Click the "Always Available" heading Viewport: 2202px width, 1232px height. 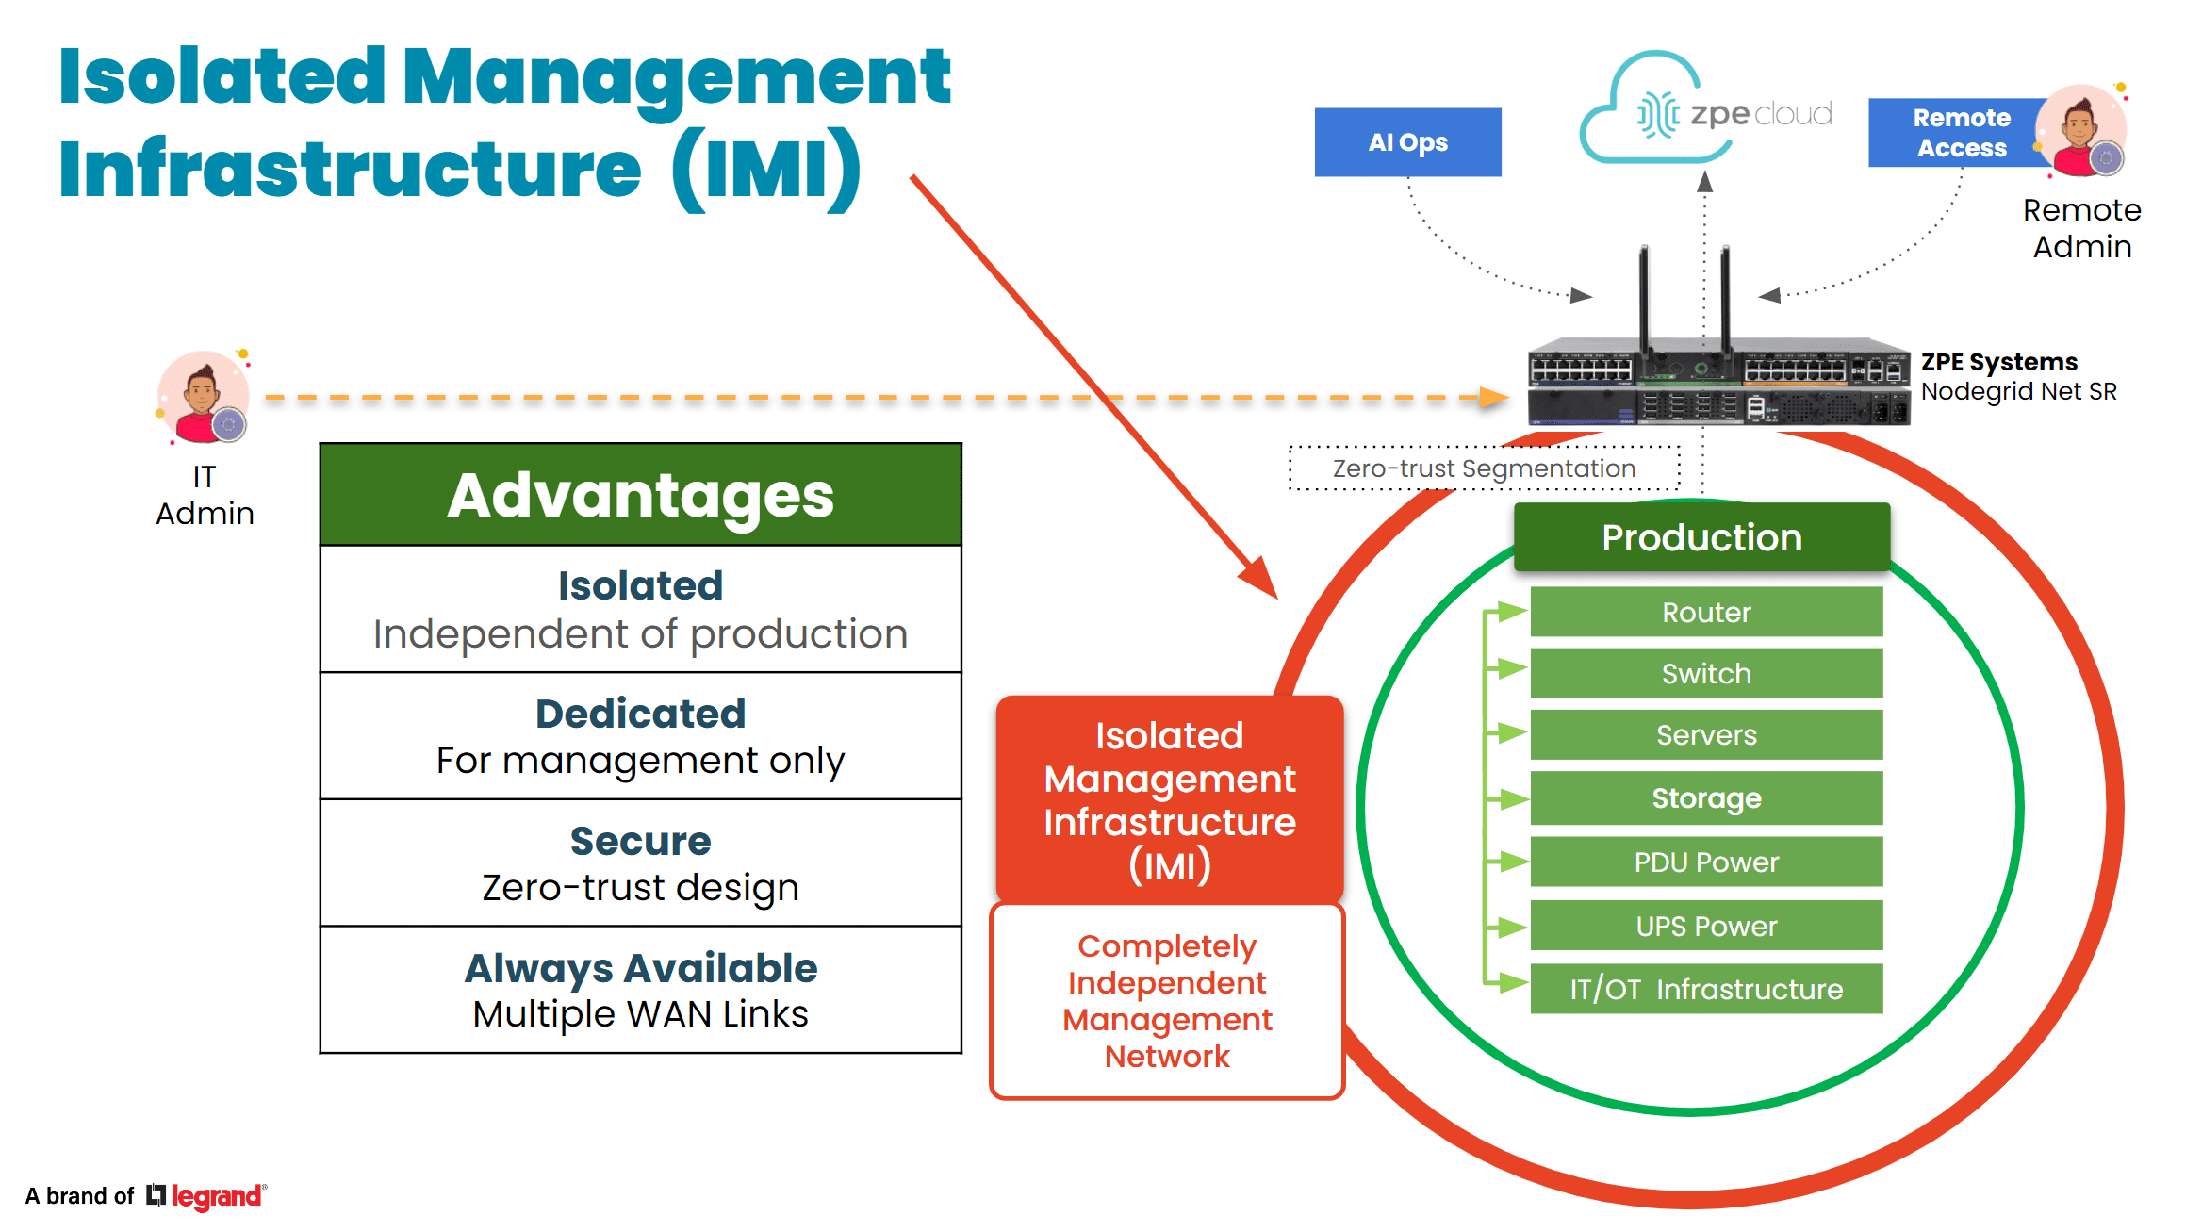[x=641, y=969]
